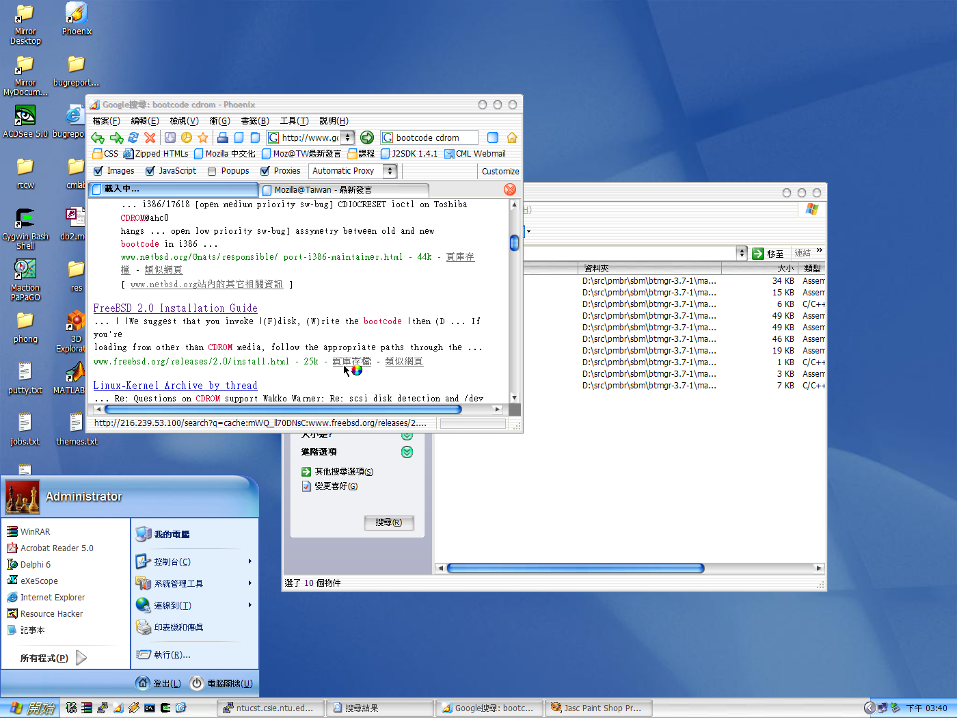
Task: Open Linux-Kernel Archive by thread link
Action: pyautogui.click(x=175, y=386)
